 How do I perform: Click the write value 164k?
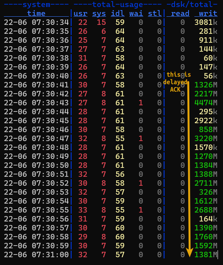(208, 219)
